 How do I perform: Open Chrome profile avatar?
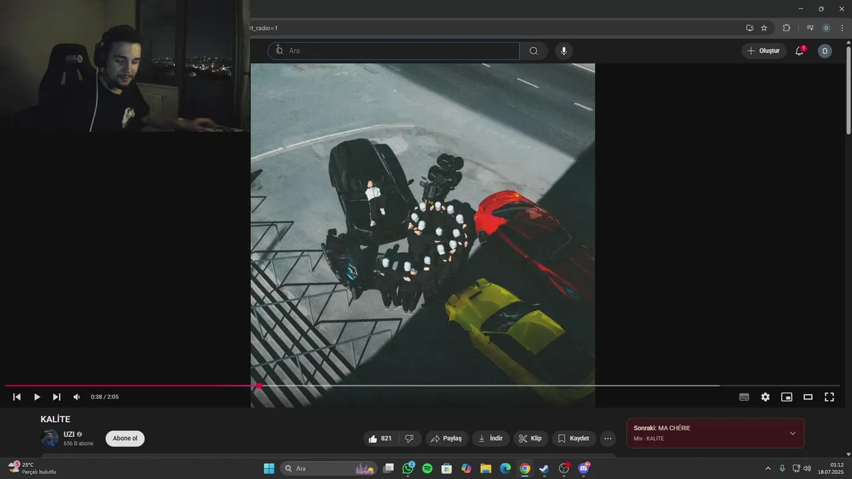click(x=826, y=28)
